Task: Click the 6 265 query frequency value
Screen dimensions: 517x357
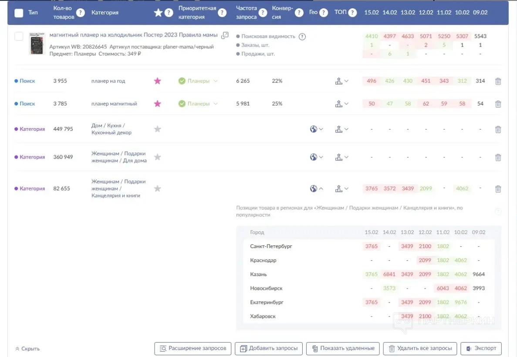Action: click(243, 81)
